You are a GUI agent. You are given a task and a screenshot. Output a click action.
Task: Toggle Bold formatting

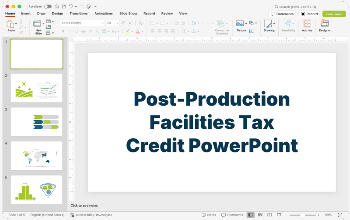coord(63,31)
